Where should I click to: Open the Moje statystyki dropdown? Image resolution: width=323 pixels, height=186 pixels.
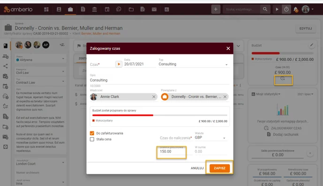pyautogui.click(x=268, y=94)
